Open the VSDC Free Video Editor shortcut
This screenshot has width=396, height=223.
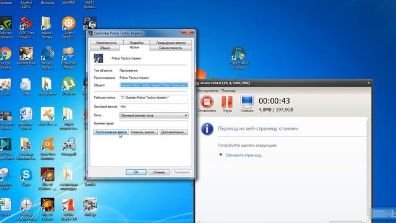[x=6, y=149]
